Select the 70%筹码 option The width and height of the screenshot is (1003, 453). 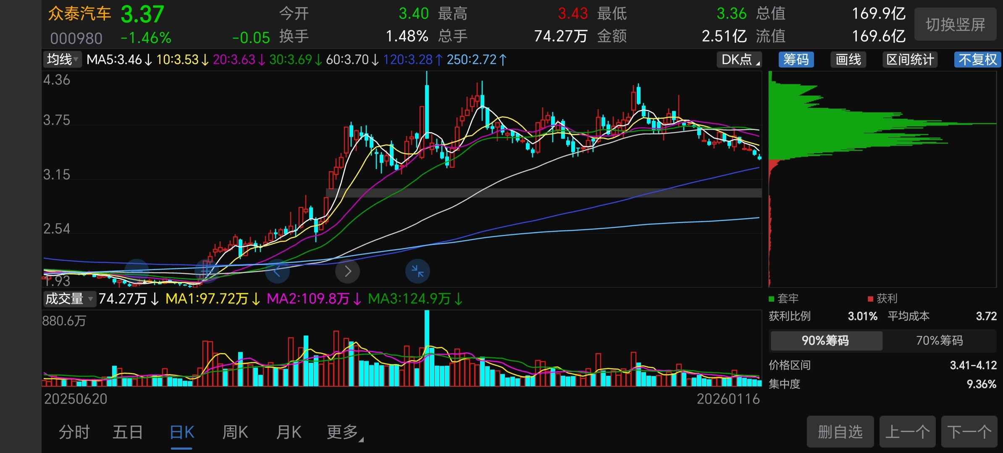939,340
